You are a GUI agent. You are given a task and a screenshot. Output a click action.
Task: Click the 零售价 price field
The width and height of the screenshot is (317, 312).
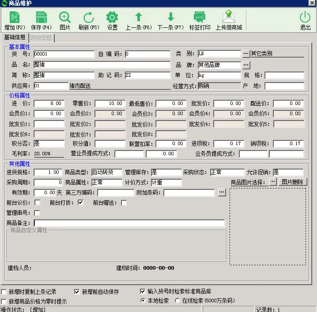(110, 103)
